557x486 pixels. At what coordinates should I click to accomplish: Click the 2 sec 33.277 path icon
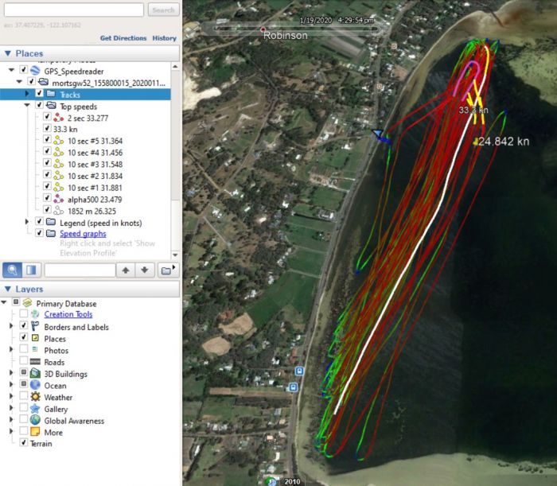tap(59, 118)
